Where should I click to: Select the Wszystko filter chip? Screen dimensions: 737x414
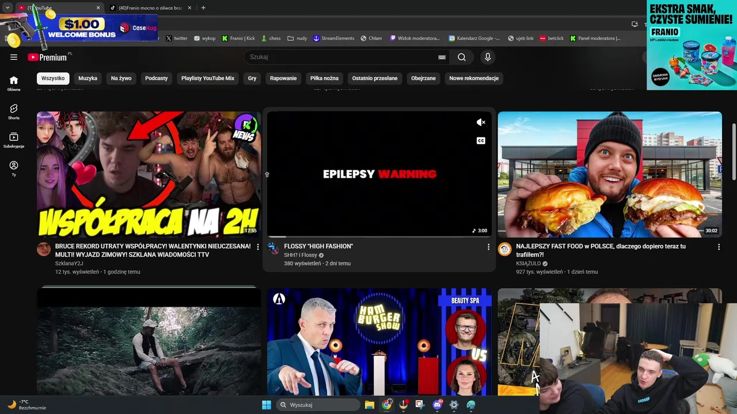(x=53, y=78)
